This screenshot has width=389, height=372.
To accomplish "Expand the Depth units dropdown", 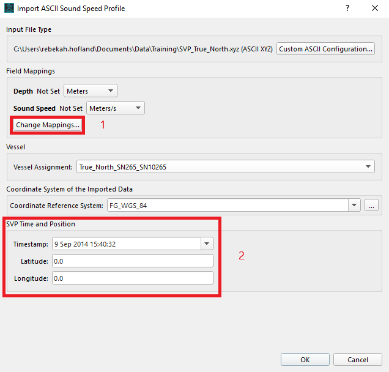I will 91,91.
